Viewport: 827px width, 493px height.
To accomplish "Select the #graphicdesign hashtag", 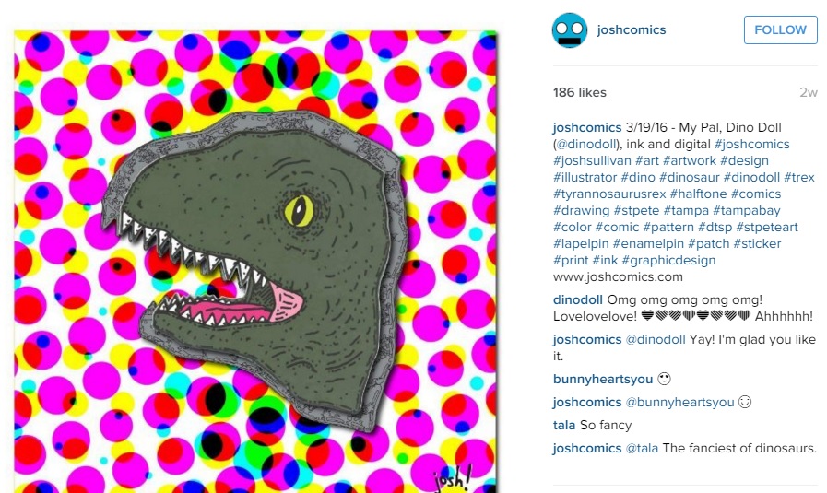I will [668, 261].
